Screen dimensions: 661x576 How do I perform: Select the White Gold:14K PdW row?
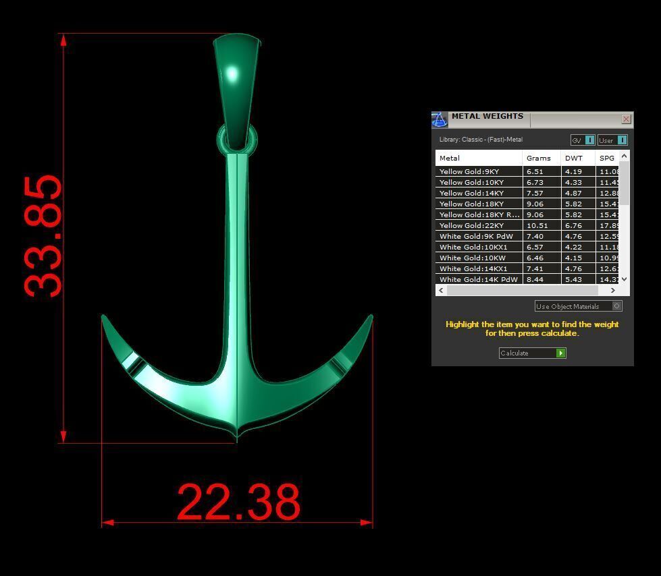[x=527, y=279]
